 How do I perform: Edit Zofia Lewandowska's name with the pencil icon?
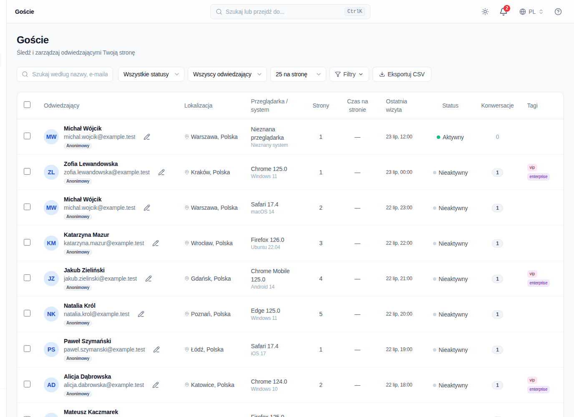coord(161,172)
